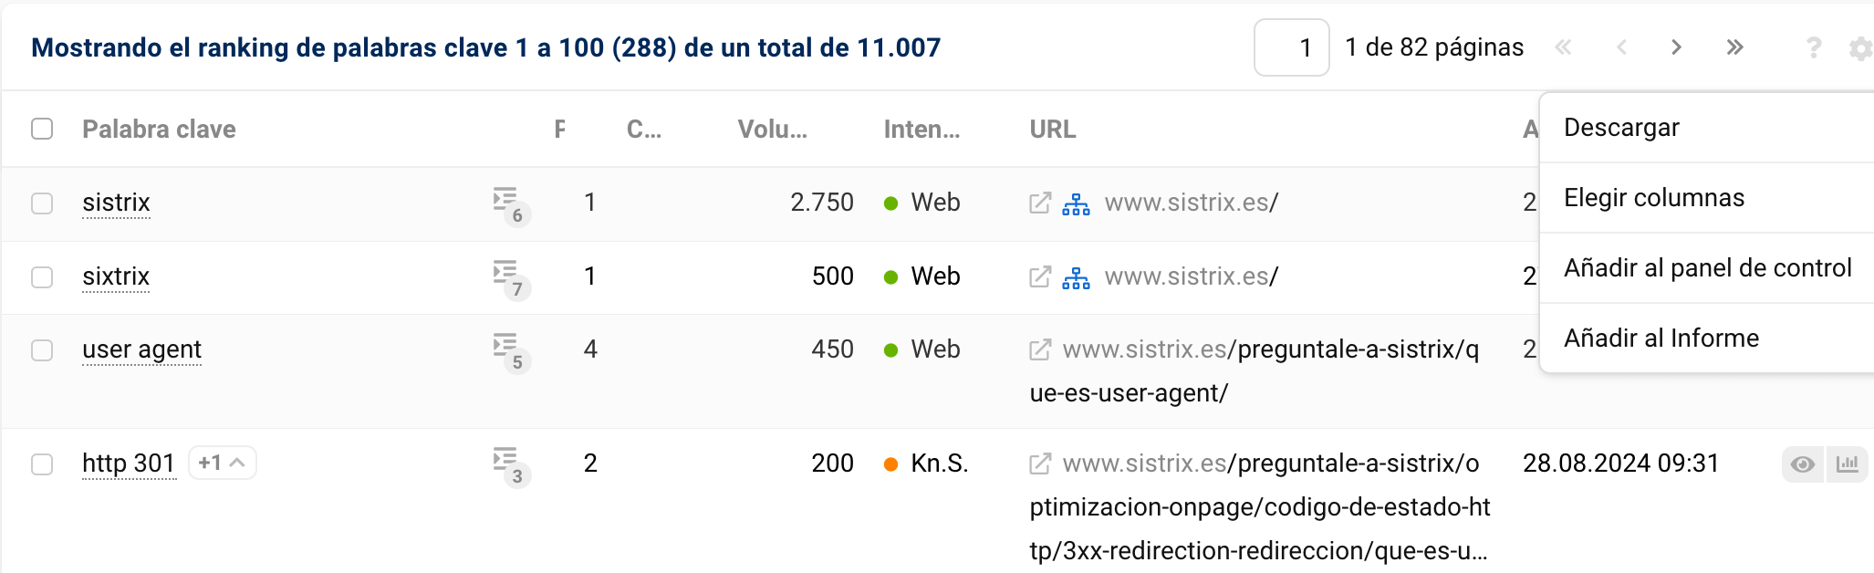The width and height of the screenshot is (1874, 573).
Task: Click the help question mark icon
Action: [1813, 48]
